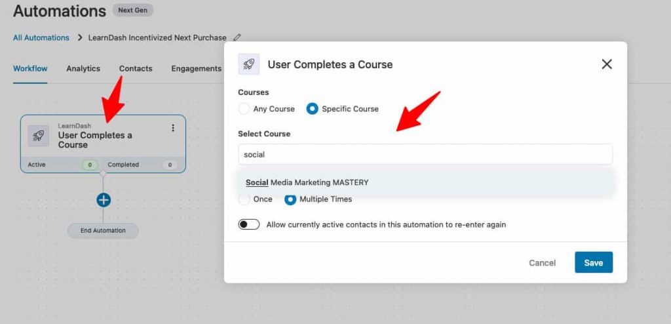Switch to the Workflow tab
Viewport: 671px width, 324px height.
coord(30,69)
